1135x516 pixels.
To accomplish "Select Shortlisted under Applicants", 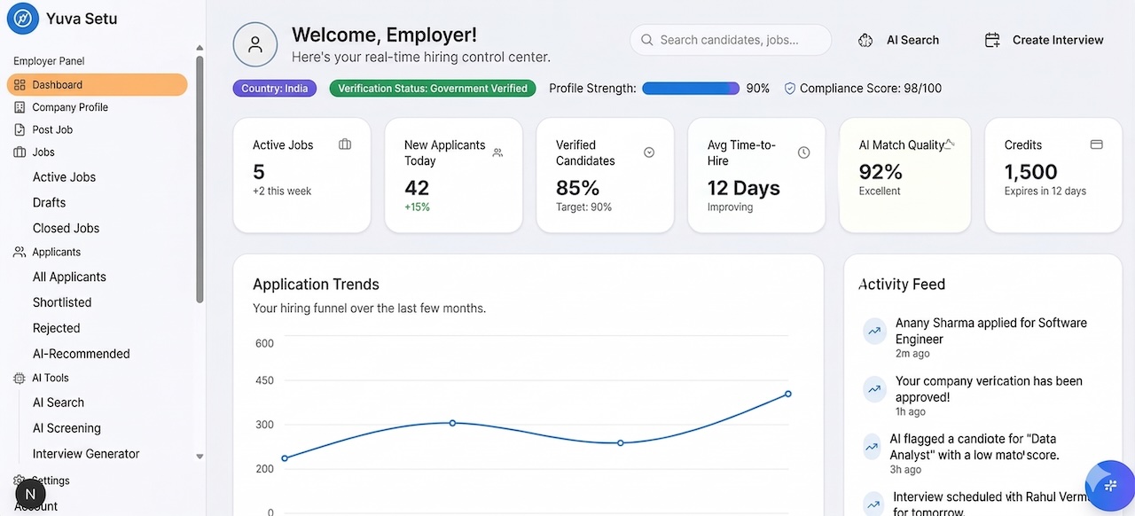I will tap(62, 302).
